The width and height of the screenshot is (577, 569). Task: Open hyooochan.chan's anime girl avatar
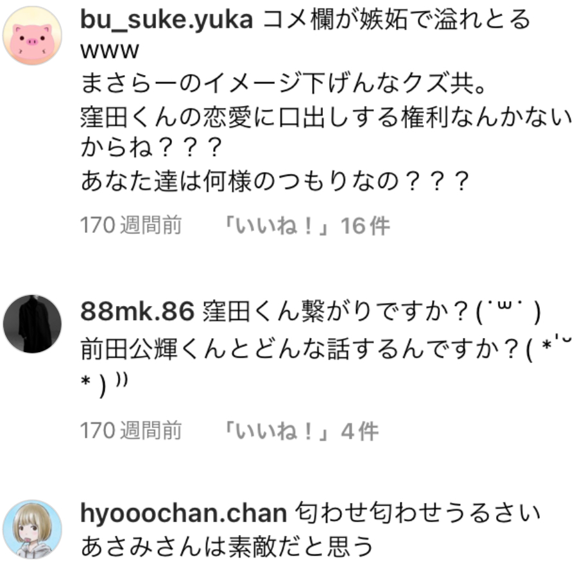point(32,529)
